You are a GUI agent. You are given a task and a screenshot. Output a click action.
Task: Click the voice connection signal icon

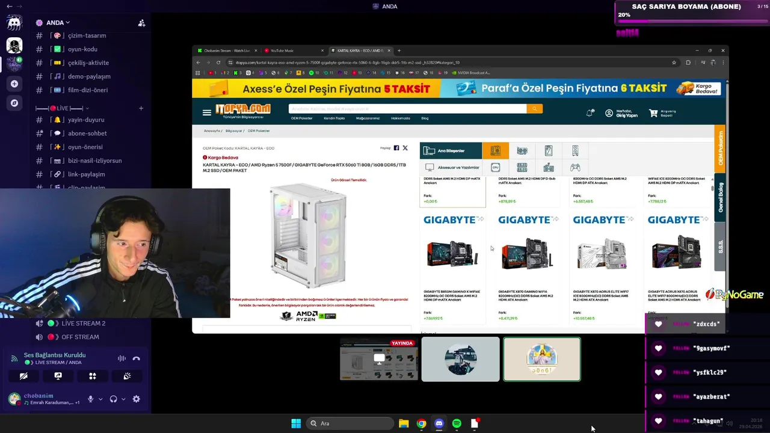[14, 358]
